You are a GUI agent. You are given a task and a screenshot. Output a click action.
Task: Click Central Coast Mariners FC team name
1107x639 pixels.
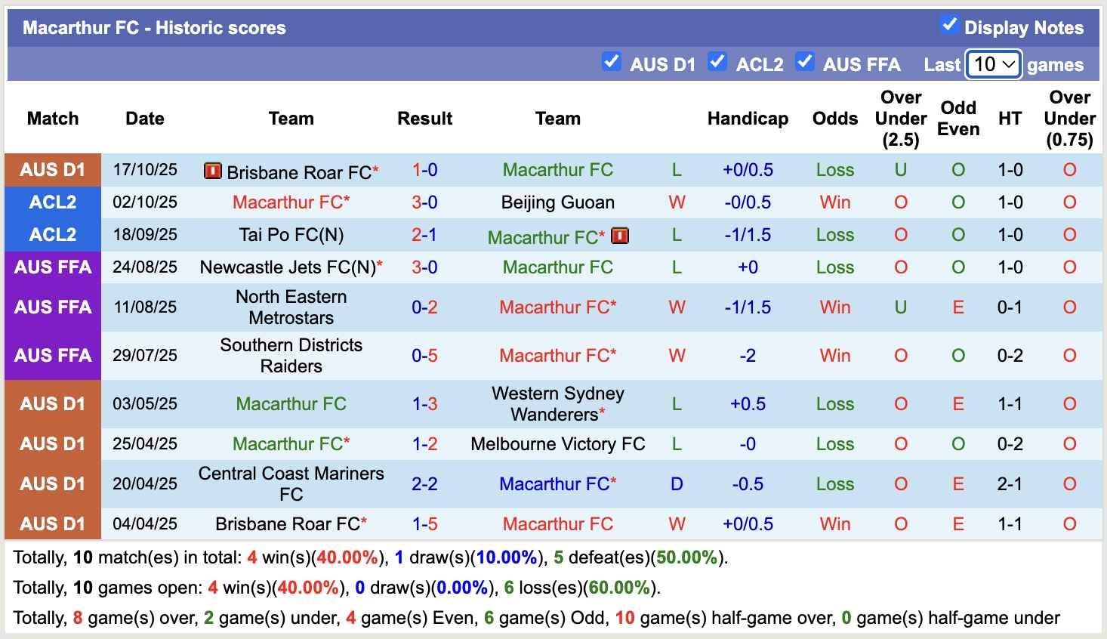tap(291, 483)
